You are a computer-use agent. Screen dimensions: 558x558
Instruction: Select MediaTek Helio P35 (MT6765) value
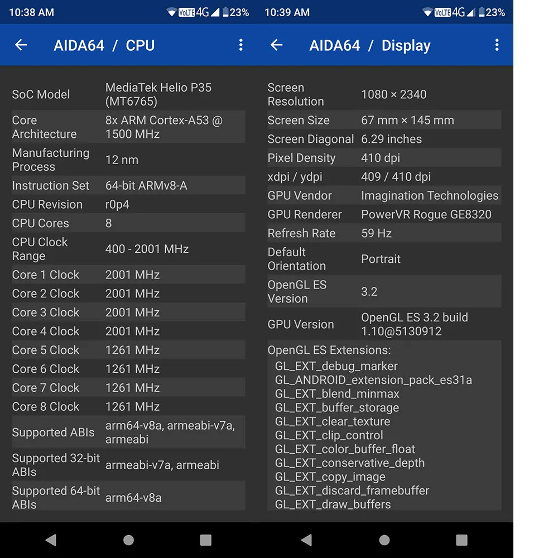pos(158,94)
